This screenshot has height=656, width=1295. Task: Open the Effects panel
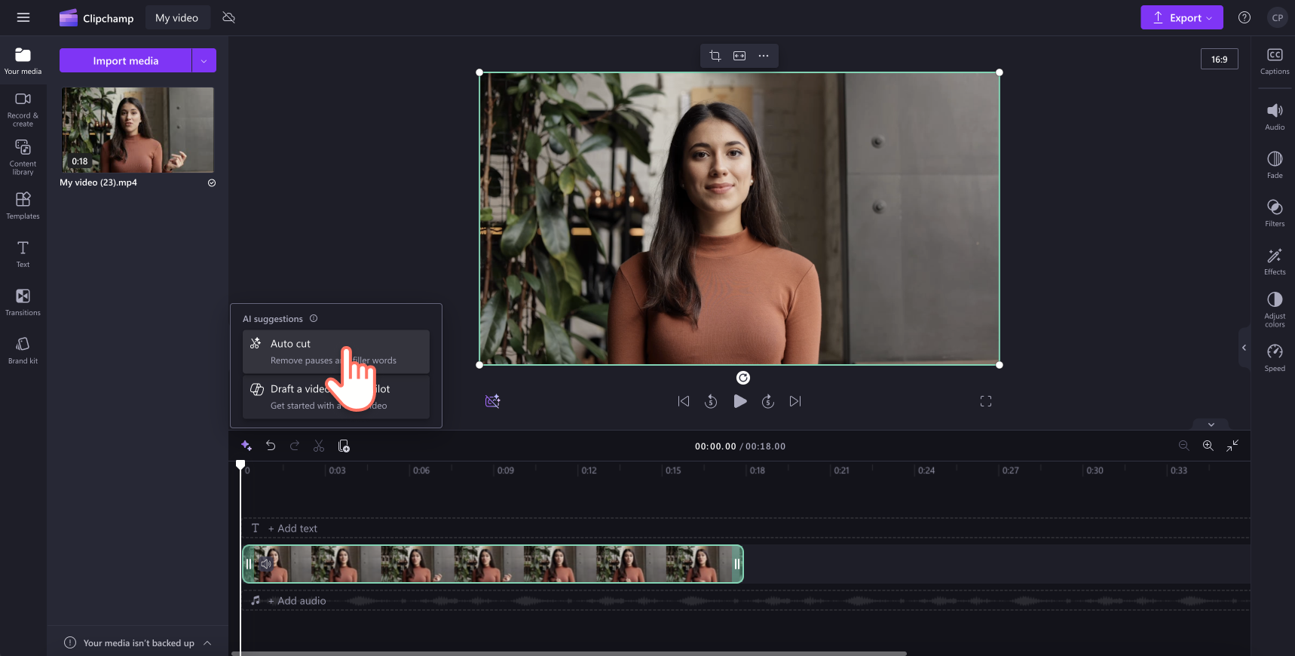[x=1275, y=262]
